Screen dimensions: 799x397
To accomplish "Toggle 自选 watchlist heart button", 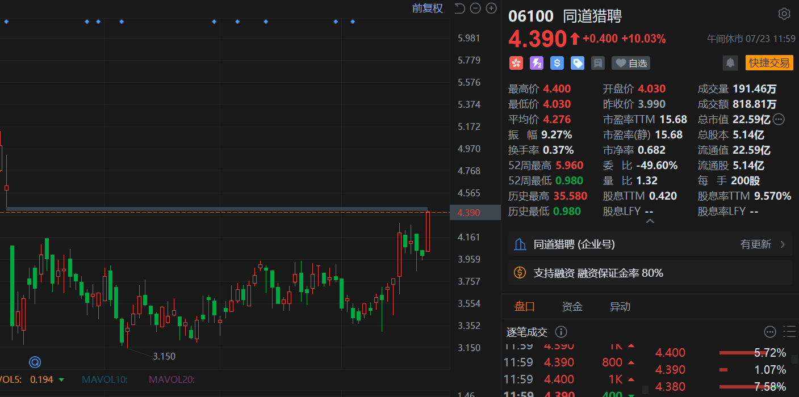I will click(631, 63).
